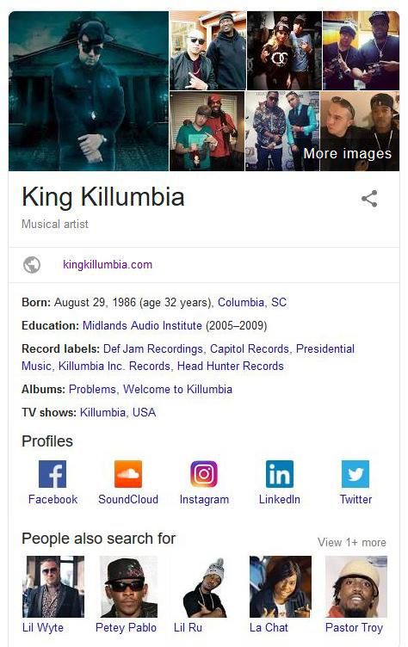Select La Chat thumbnail
Viewport: 408px width, 647px height.
pos(281,587)
